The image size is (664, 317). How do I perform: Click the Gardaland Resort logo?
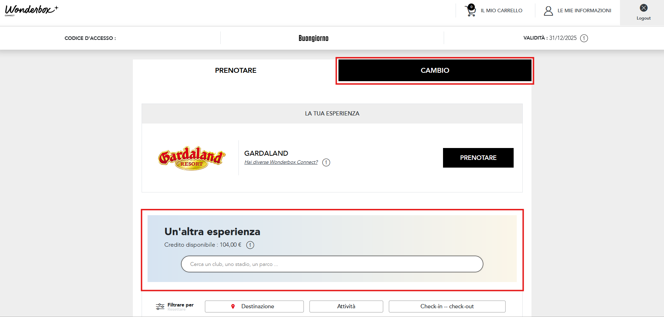(192, 158)
